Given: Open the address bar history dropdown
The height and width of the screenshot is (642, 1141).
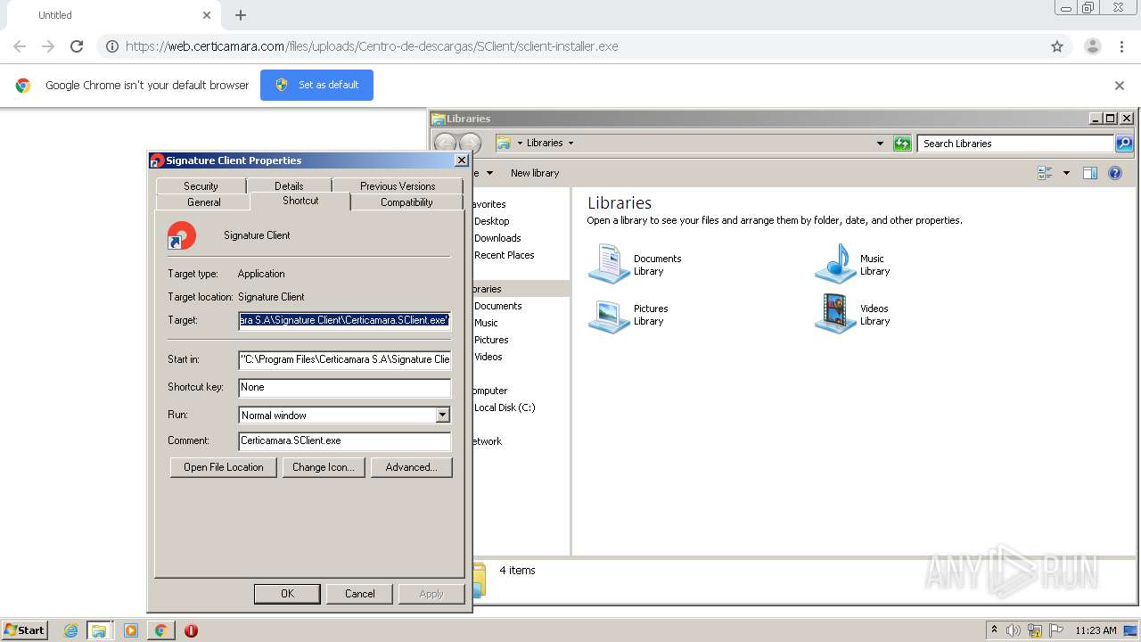Looking at the screenshot, I should click(x=880, y=144).
